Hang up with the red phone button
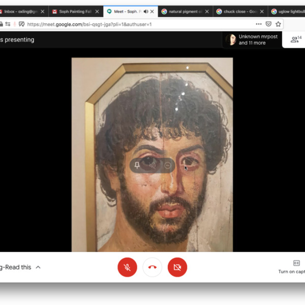This screenshot has height=305, width=305. point(152,267)
